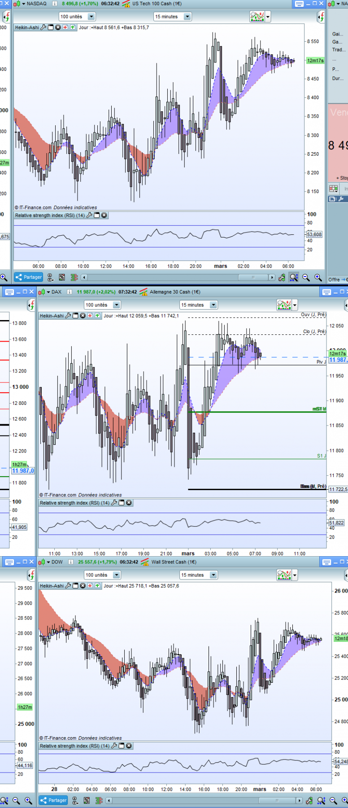Open chart style icon in NASDAQ toolbar
Screen dimensions: 348x808
click(x=257, y=17)
